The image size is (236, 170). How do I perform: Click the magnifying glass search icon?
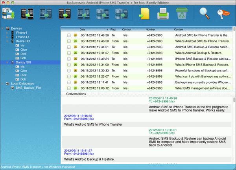205,13
